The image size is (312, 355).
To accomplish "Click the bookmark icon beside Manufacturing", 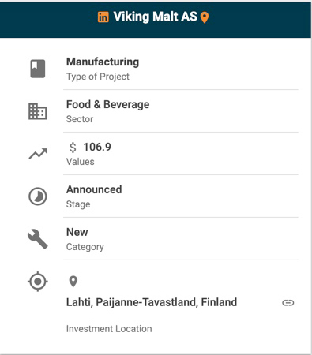I will [x=38, y=69].
